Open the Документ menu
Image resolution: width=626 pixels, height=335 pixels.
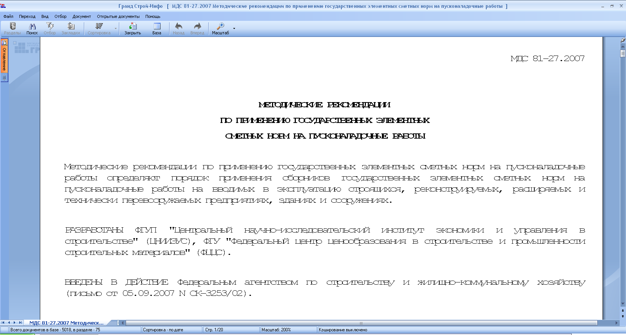(82, 16)
